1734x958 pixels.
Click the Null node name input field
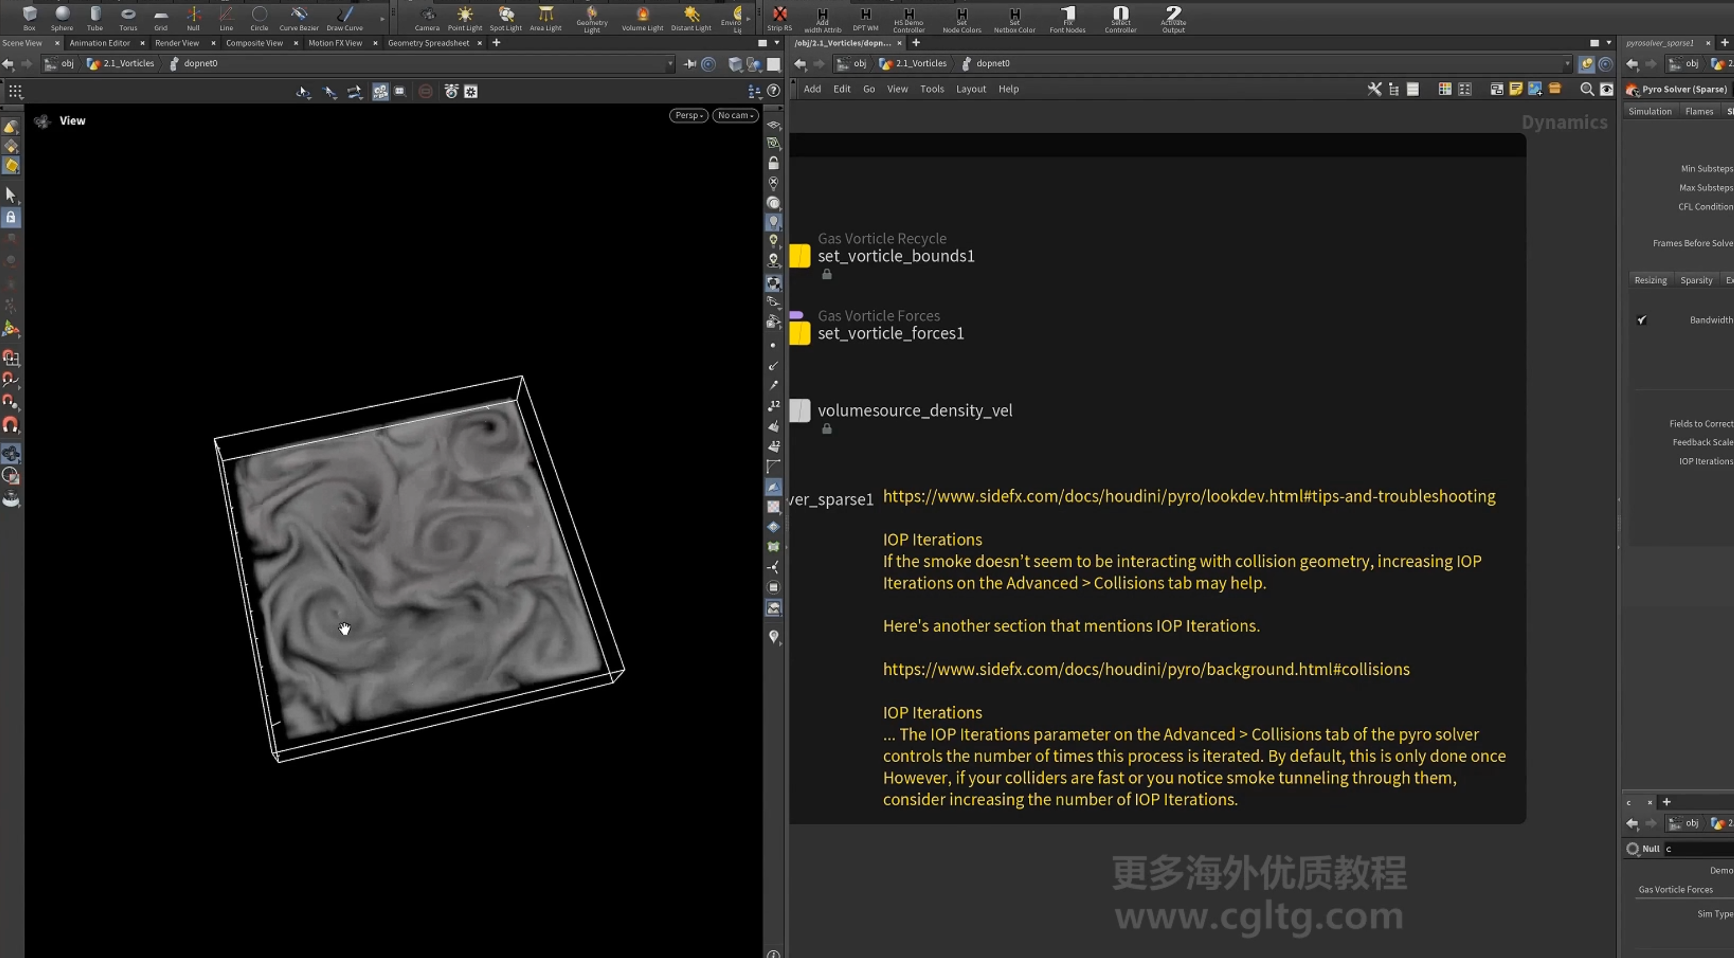click(1699, 849)
